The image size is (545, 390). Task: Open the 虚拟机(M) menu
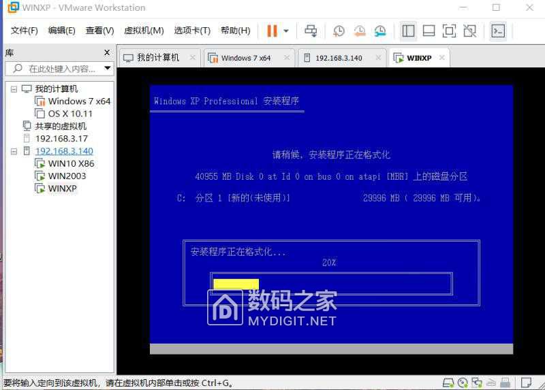[x=144, y=31]
